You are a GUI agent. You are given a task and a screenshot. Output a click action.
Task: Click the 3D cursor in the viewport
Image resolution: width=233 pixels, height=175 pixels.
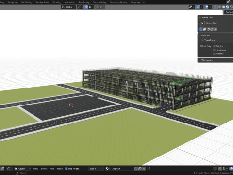71,105
